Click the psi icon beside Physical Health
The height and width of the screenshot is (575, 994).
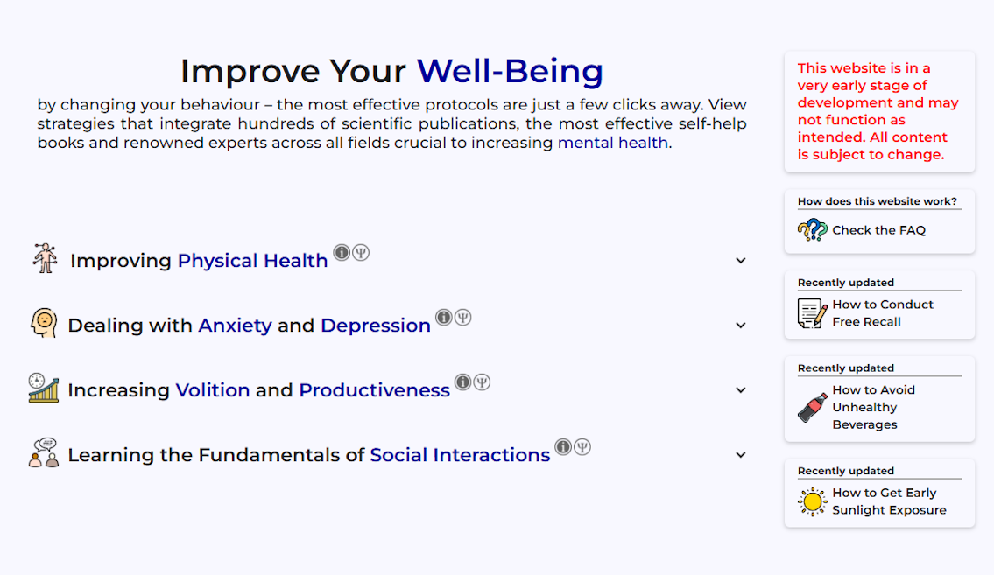pyautogui.click(x=361, y=253)
